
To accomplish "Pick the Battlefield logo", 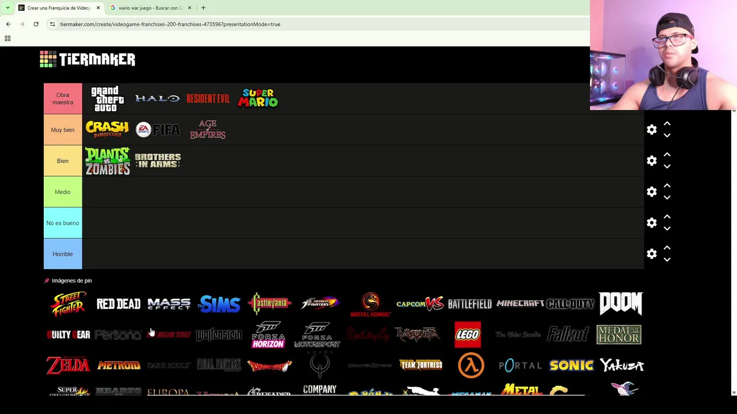I will pyautogui.click(x=470, y=304).
